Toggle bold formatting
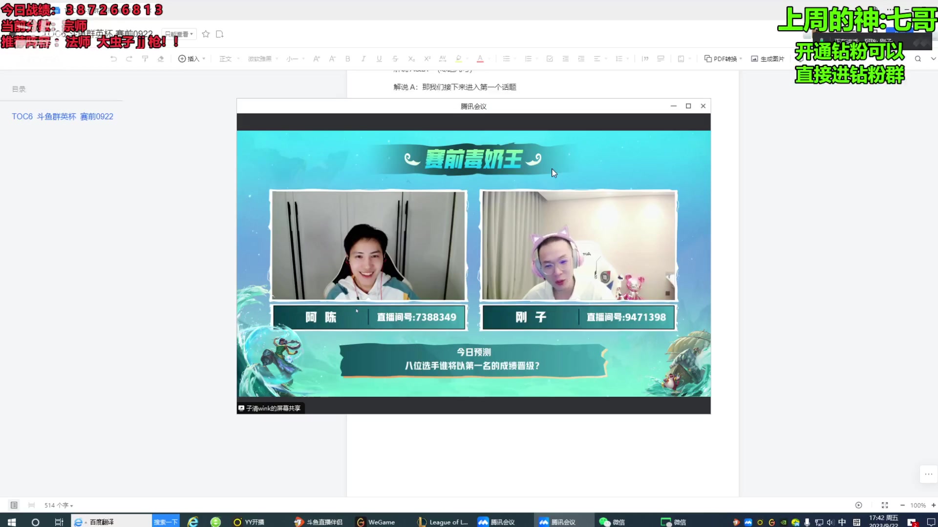This screenshot has width=938, height=527. tap(348, 59)
